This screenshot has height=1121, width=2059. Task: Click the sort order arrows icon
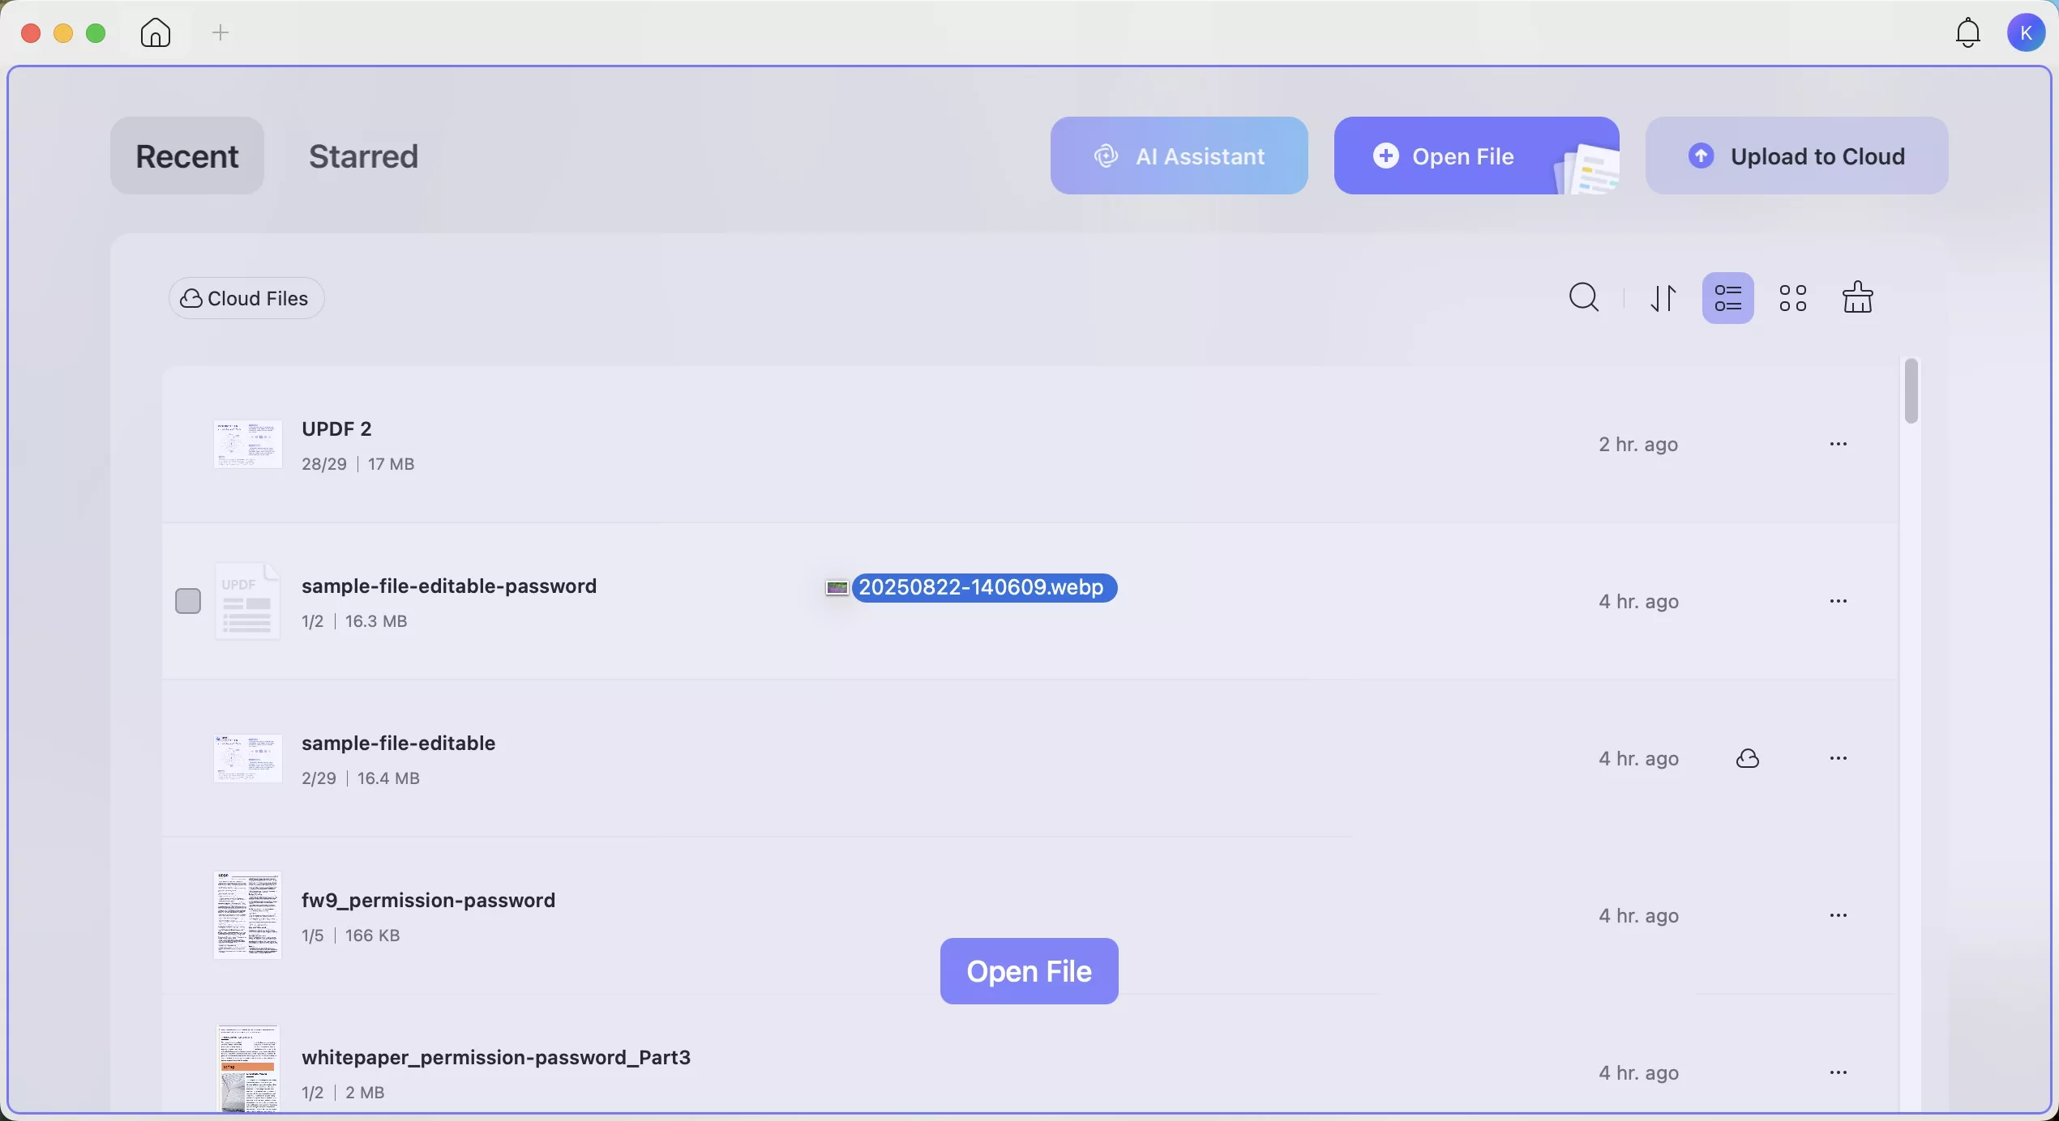(1664, 298)
